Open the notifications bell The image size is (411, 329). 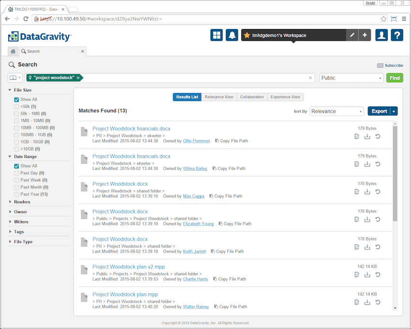coord(232,35)
